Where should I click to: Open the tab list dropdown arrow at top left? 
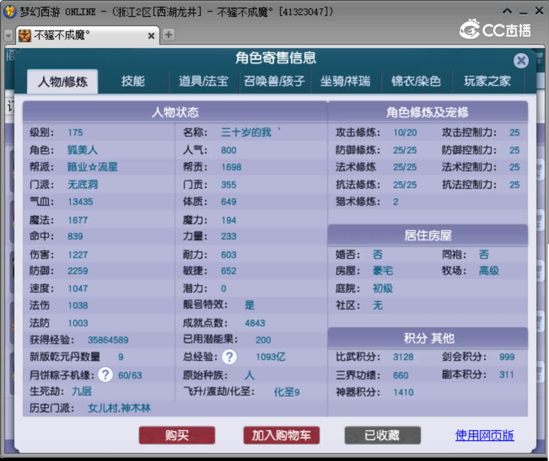click(8, 35)
